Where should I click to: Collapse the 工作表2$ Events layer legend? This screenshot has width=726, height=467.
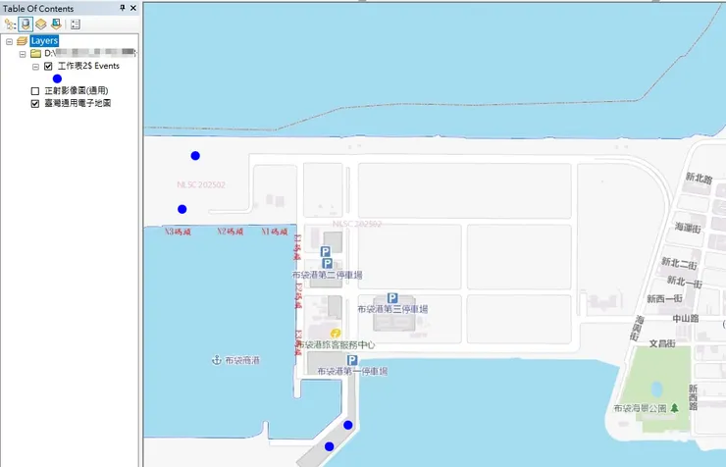pos(35,67)
